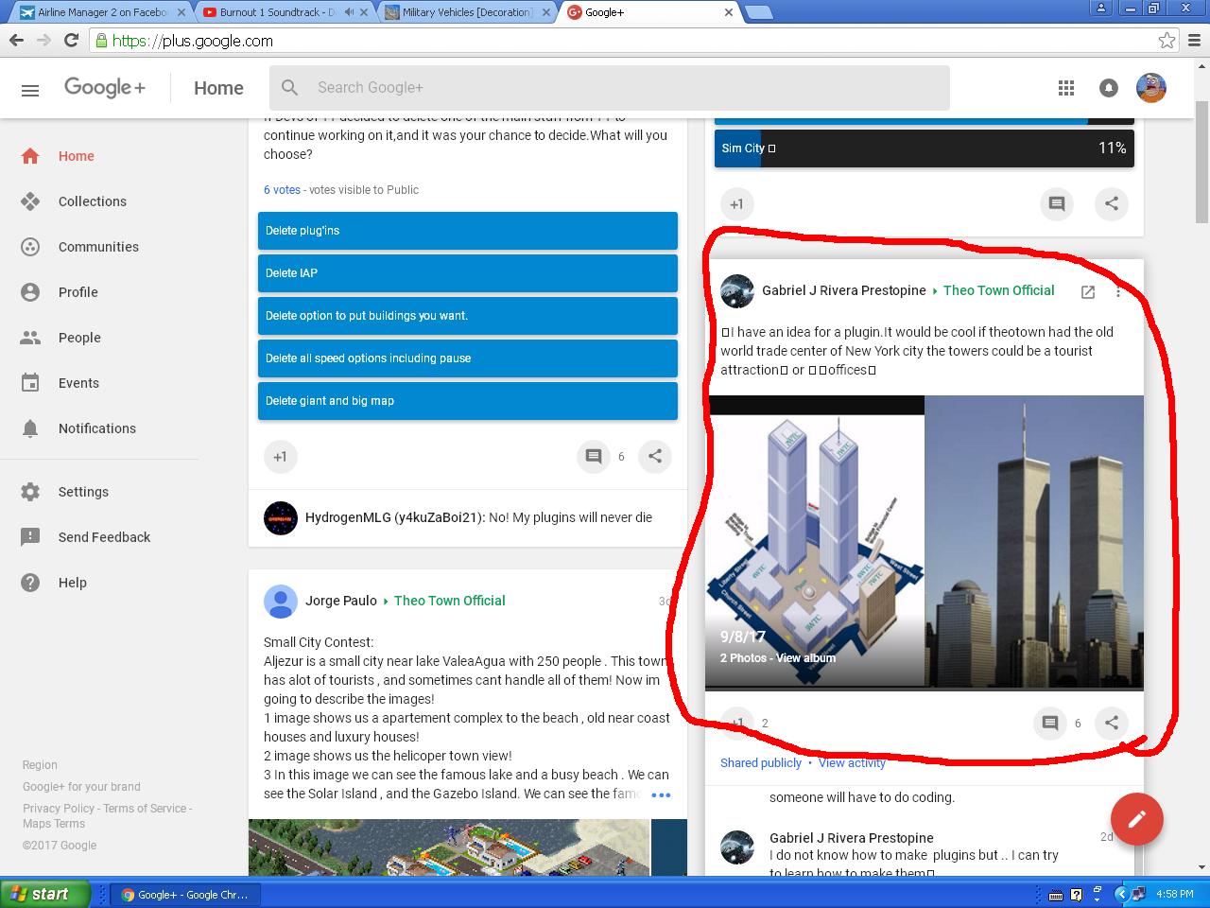
Task: Click View activity link
Action: [x=852, y=763]
